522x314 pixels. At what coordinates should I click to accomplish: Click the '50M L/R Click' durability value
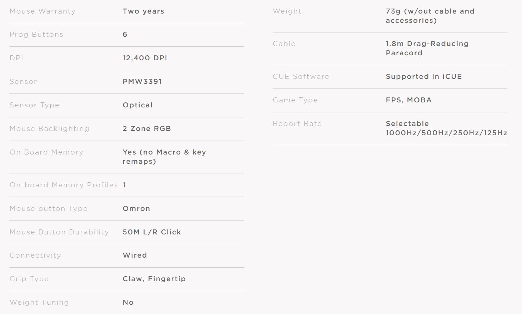(152, 232)
